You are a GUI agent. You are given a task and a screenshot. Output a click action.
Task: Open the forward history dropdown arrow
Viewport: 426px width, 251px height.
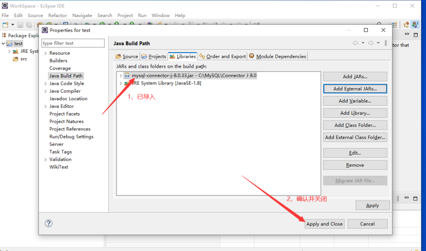pyautogui.click(x=378, y=43)
